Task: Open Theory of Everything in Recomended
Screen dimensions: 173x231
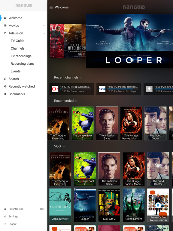Action: point(58,123)
